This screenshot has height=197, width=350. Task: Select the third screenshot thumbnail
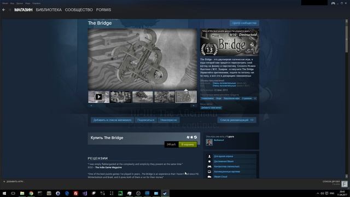pyautogui.click(x=143, y=97)
